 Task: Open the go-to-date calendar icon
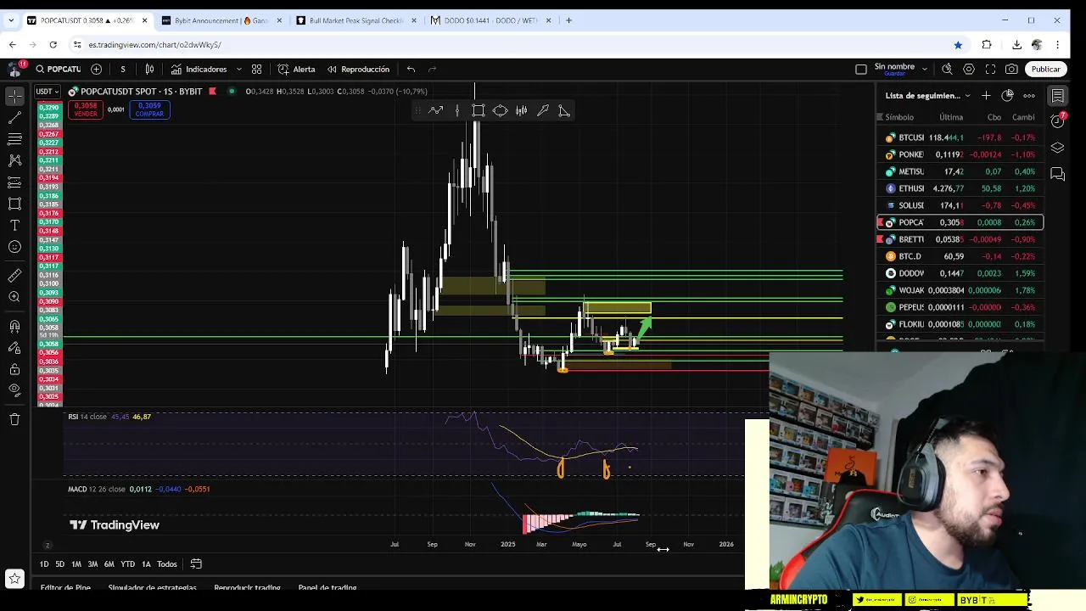point(196,564)
